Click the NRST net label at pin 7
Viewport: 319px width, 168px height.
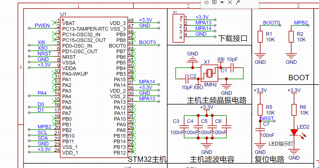coord(44,54)
